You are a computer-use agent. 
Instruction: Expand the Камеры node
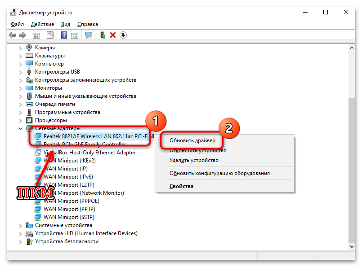[21, 48]
